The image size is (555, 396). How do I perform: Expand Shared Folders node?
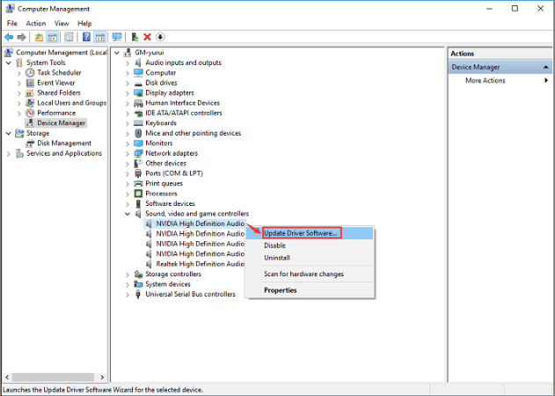(19, 93)
